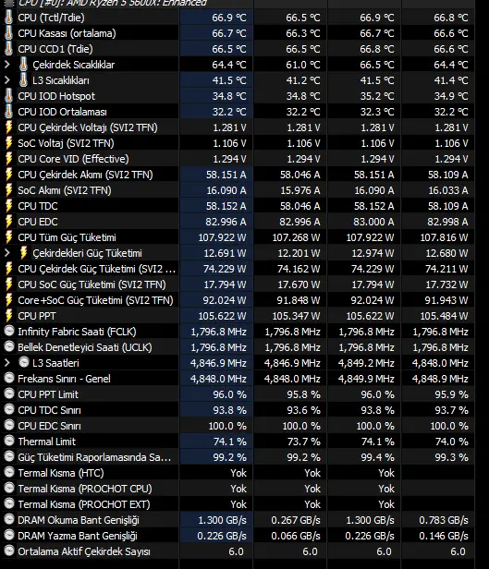Click thermometer icon of Çekirdek Sıcaklıklar
This screenshot has height=569, width=489.
pos(23,65)
